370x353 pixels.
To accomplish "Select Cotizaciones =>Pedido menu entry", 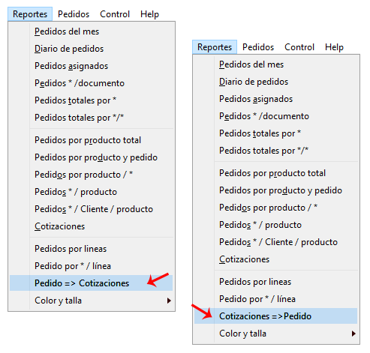I will coord(275,316).
